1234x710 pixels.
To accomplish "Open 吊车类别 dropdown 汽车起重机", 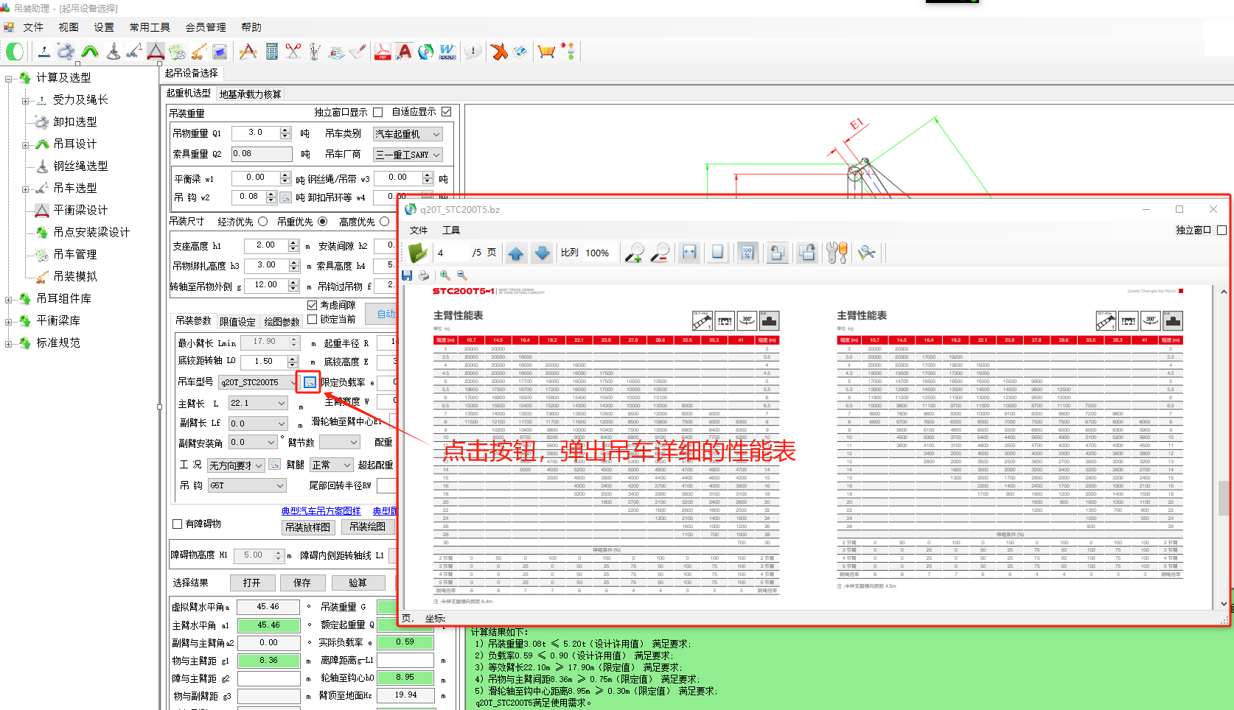I will pyautogui.click(x=408, y=134).
